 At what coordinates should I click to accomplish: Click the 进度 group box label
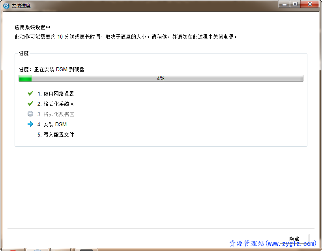pos(24,53)
